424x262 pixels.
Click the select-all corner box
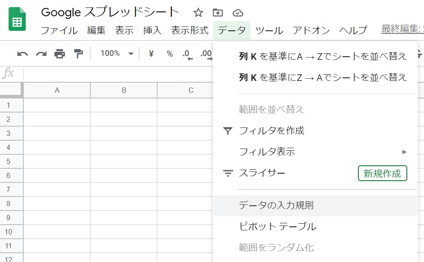point(11,90)
